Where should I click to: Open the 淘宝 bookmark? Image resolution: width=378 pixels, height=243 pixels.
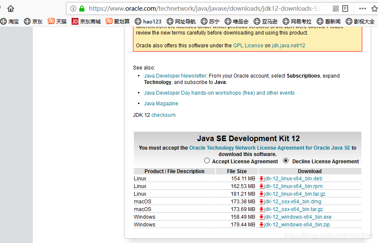[10, 21]
